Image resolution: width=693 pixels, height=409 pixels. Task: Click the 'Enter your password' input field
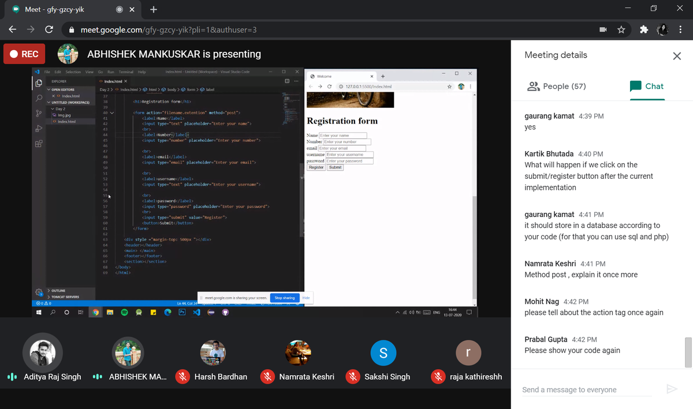(x=349, y=161)
